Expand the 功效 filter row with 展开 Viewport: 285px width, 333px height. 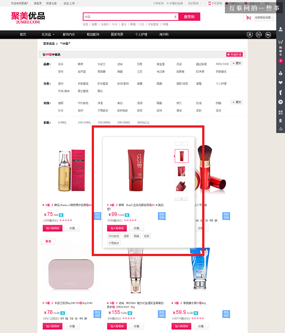pyautogui.click(x=236, y=102)
